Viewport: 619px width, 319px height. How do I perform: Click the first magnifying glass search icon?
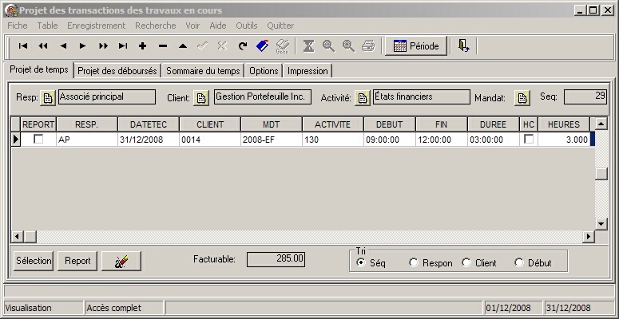[328, 46]
